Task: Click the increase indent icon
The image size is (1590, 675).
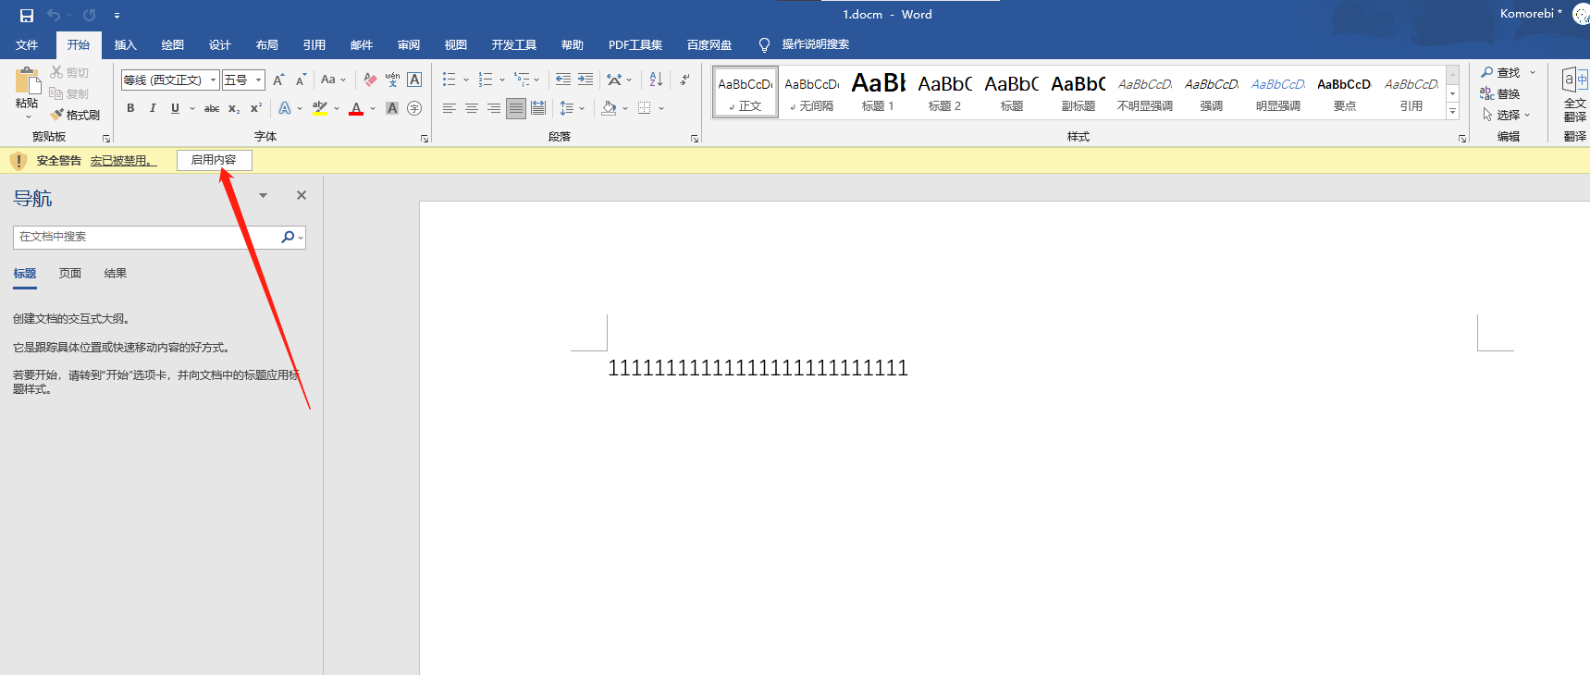Action: point(585,80)
